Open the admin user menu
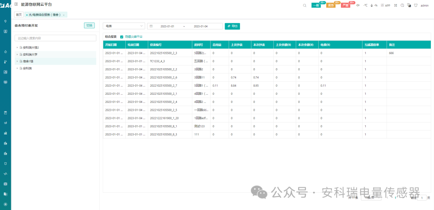This screenshot has width=434, height=210. (425, 6)
